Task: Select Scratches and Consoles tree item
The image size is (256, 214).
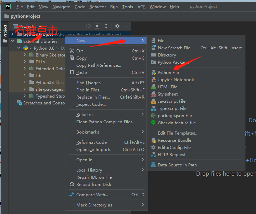Action: (41, 103)
